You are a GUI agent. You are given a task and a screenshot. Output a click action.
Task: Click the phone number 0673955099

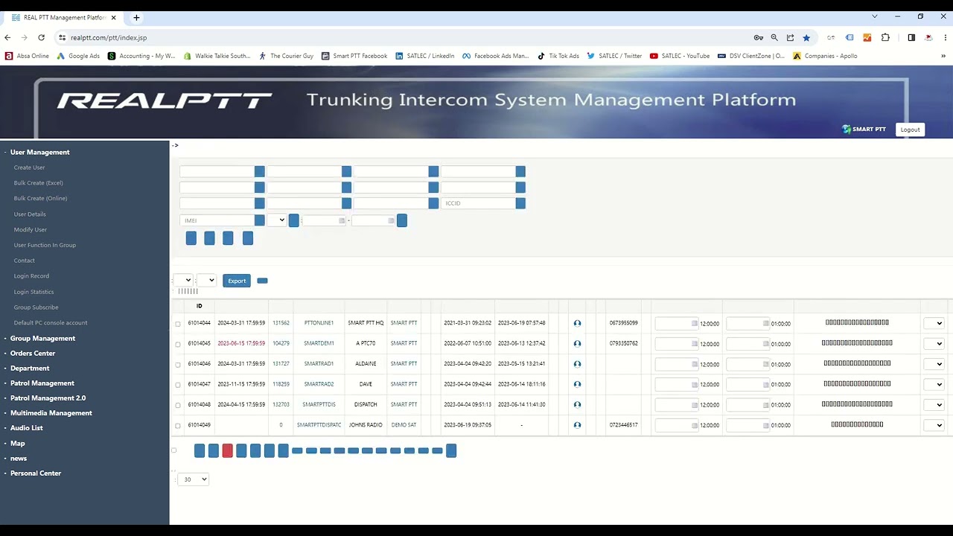[623, 323]
